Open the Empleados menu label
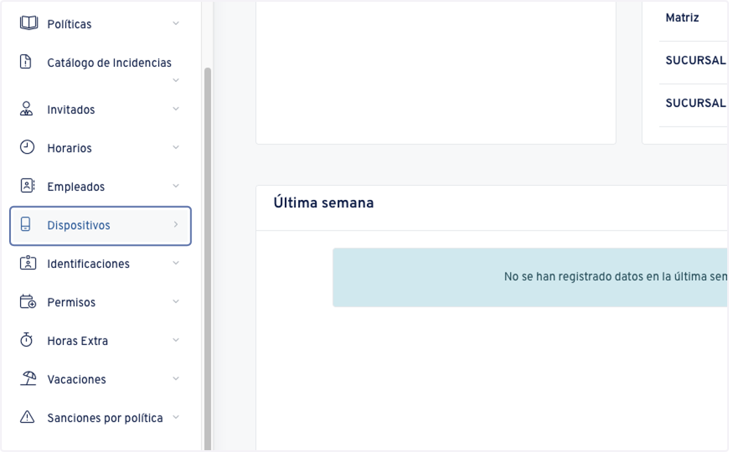 click(76, 187)
